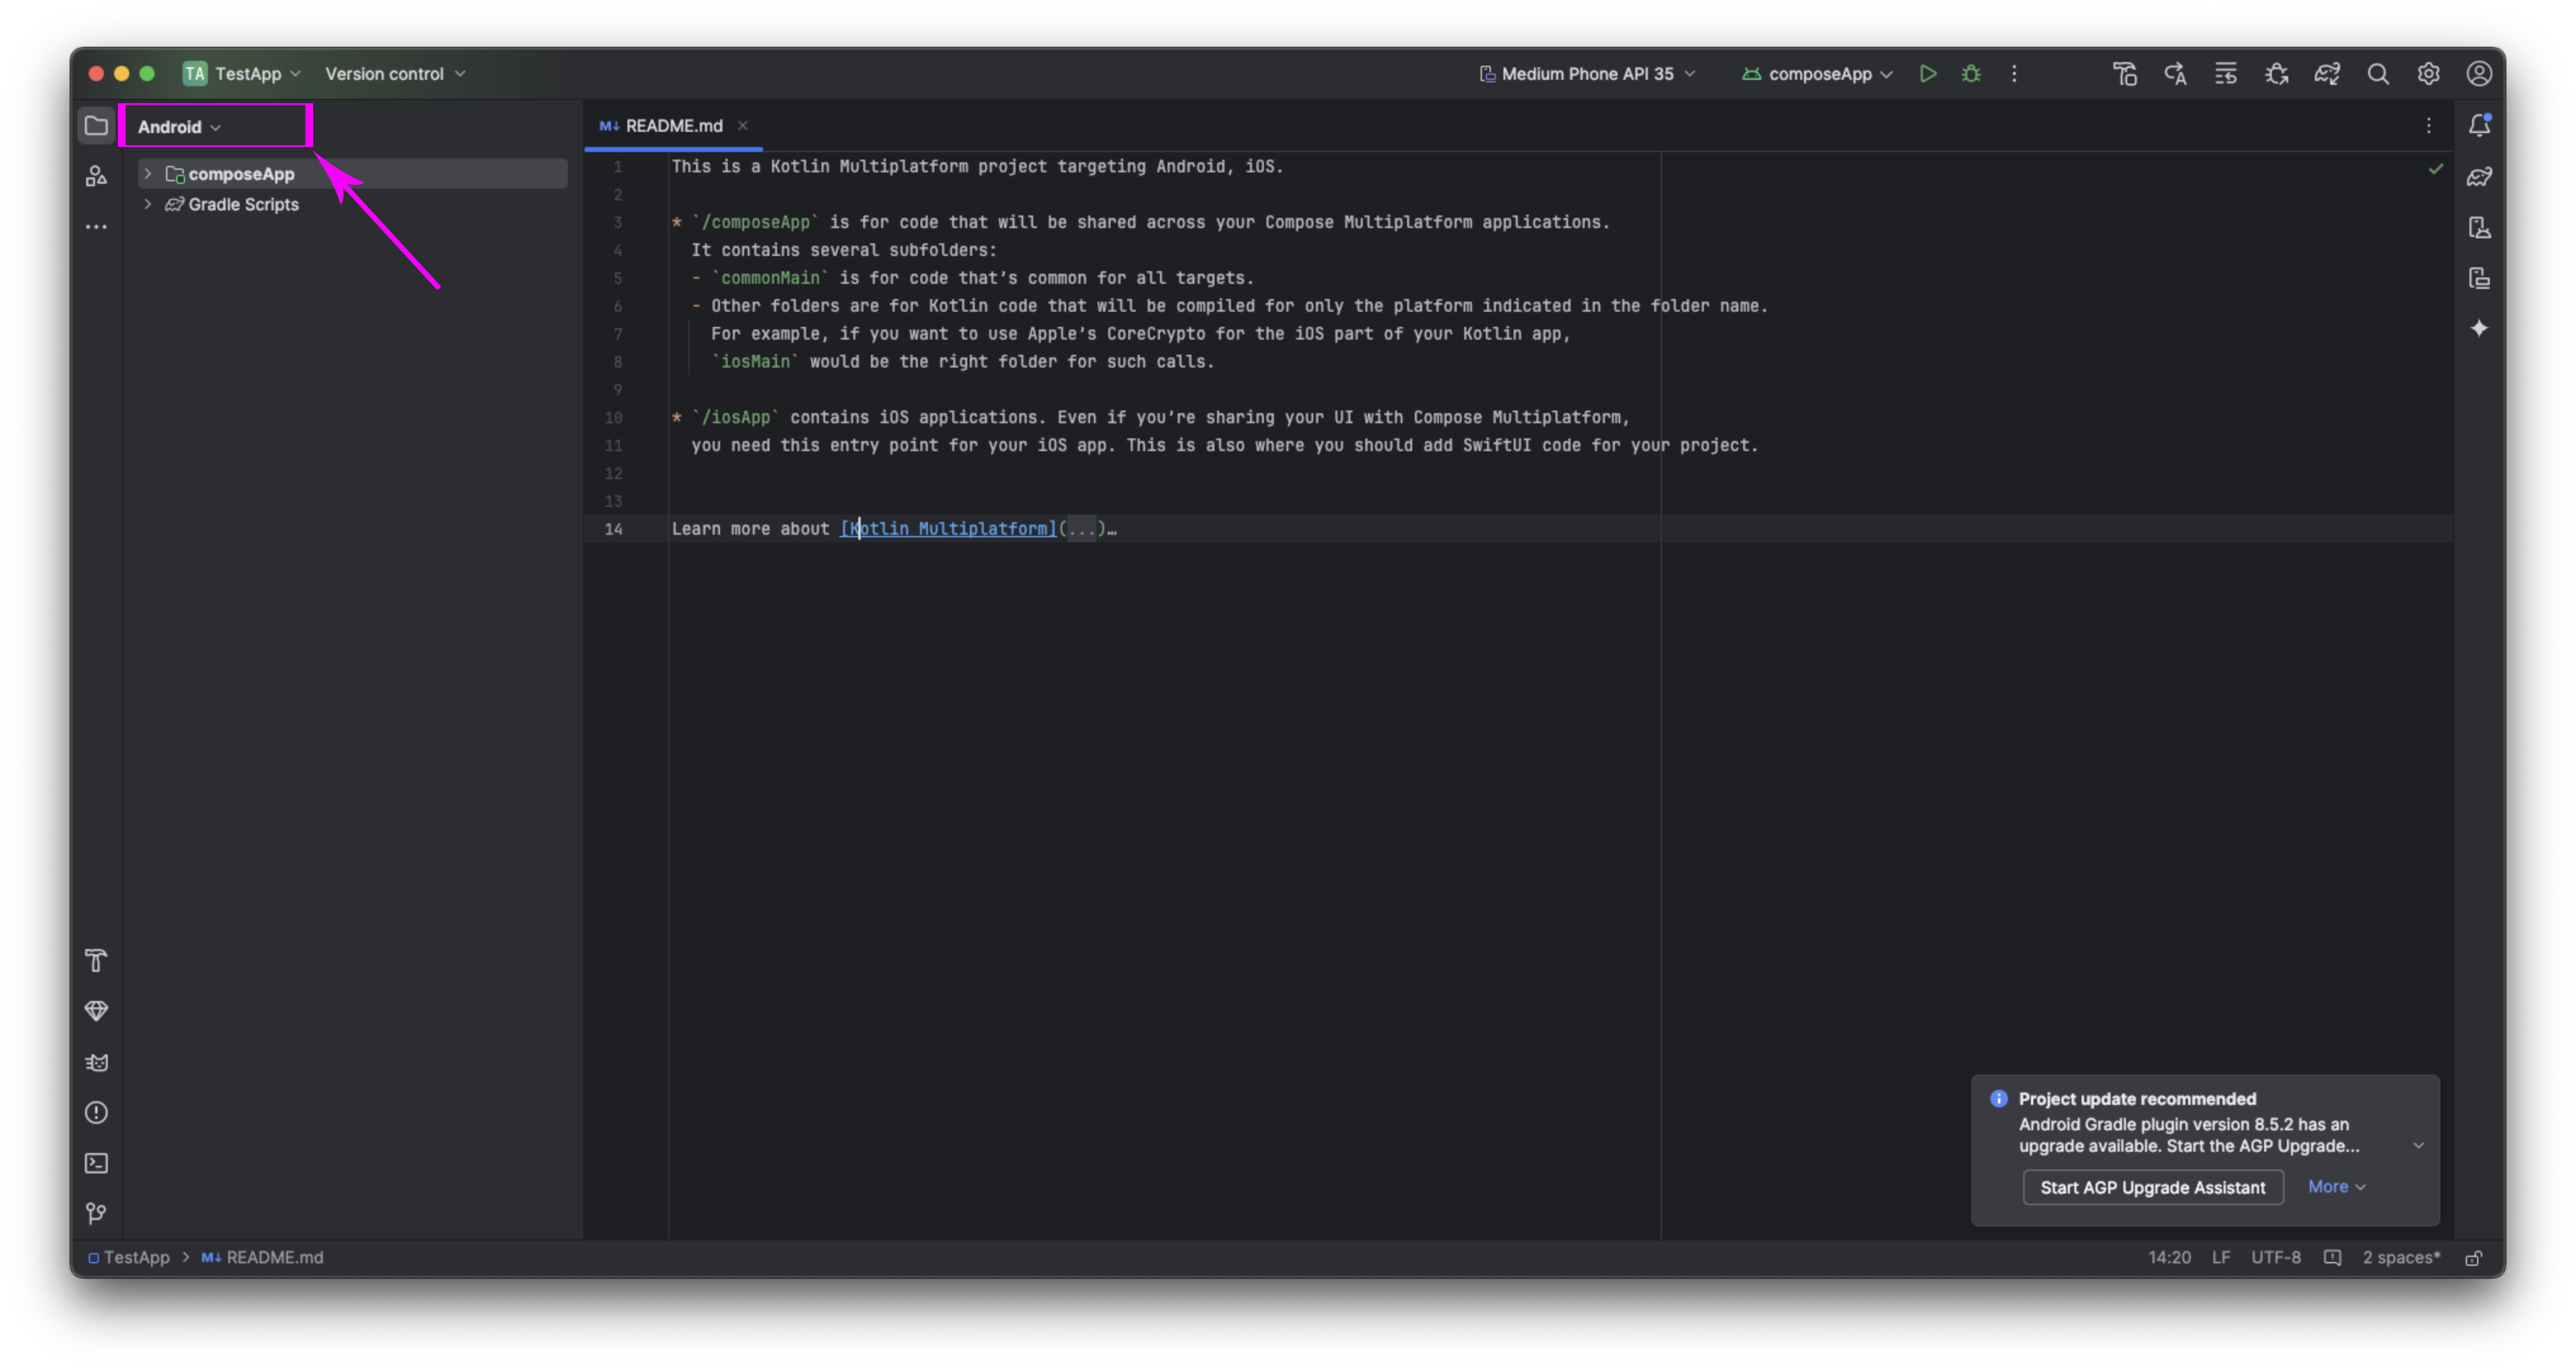Viewport: 2576px width, 1371px height.
Task: Click TestApp breadcrumb in status bar
Action: [x=129, y=1257]
